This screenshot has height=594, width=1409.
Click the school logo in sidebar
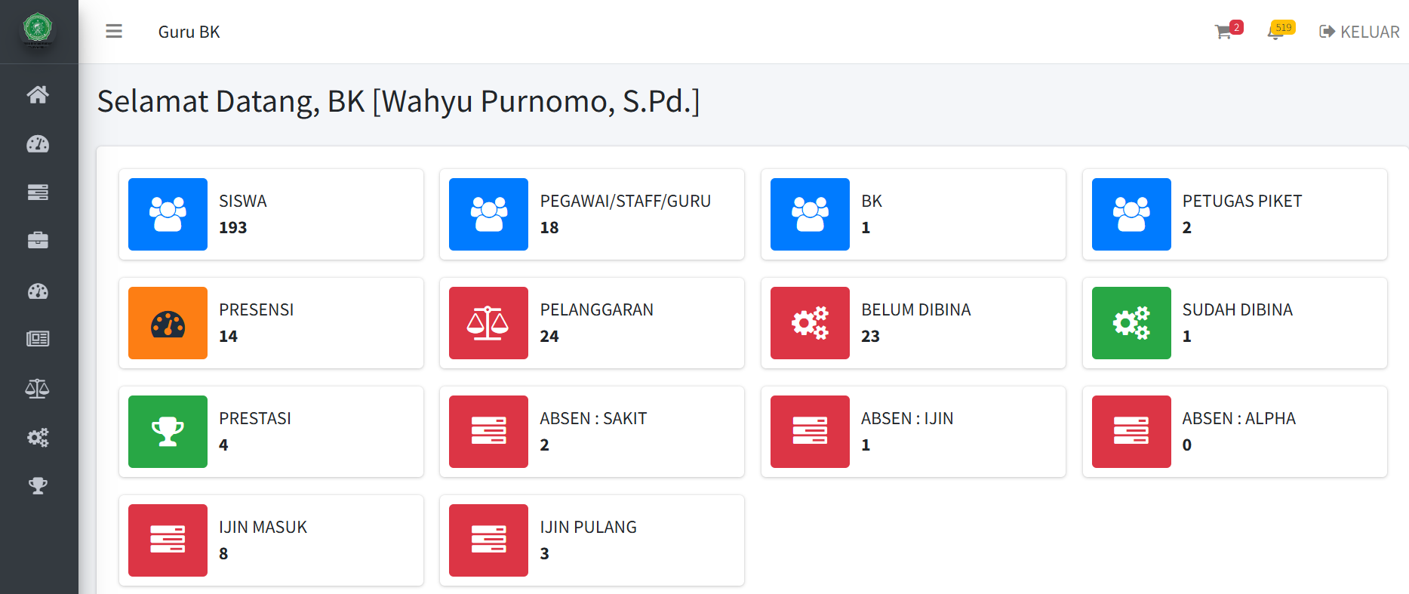pyautogui.click(x=38, y=30)
